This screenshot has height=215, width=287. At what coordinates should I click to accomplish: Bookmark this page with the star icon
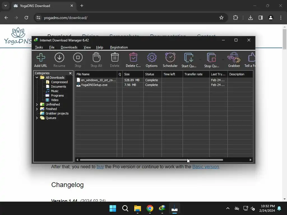click(221, 18)
